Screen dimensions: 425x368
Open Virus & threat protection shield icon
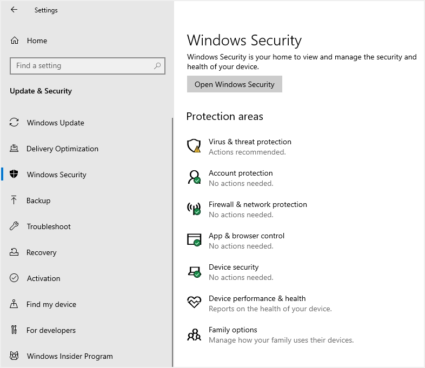pyautogui.click(x=194, y=146)
